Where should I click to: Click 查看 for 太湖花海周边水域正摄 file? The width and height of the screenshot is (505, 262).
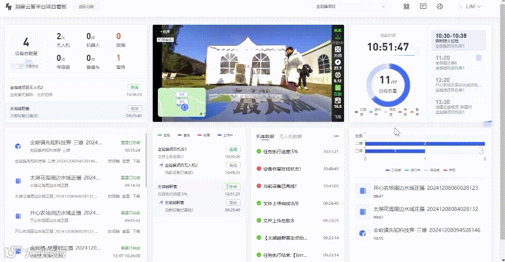126,196
